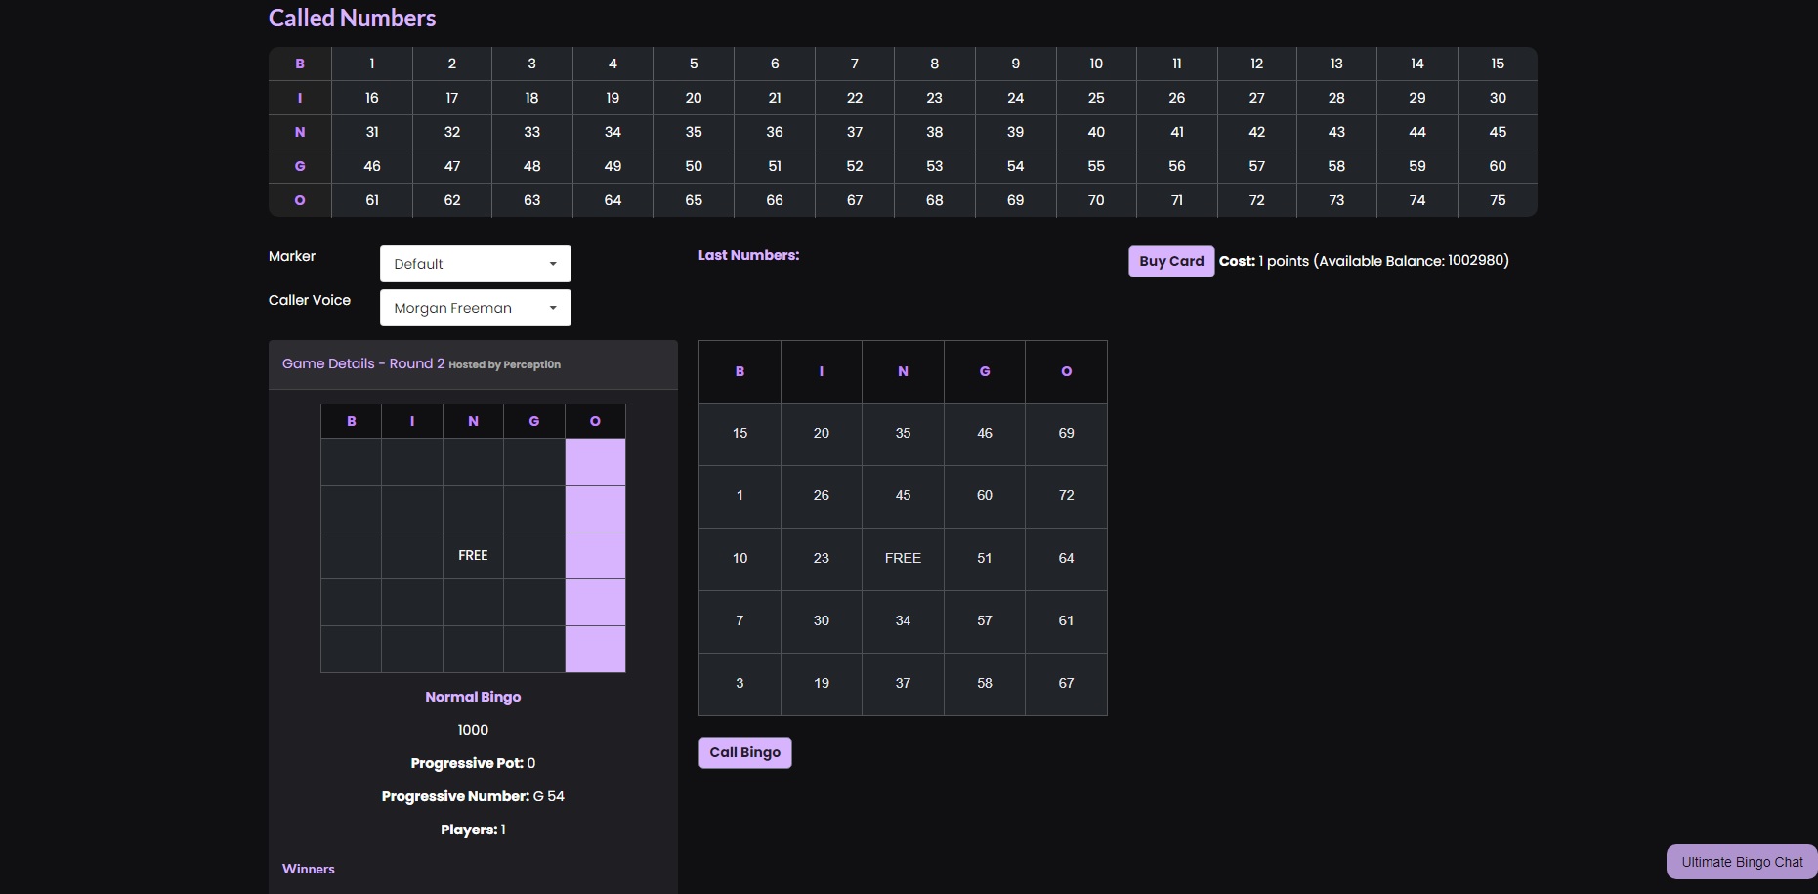Mark number 58 on the bingo card
The width and height of the screenshot is (1818, 894).
coord(984,684)
